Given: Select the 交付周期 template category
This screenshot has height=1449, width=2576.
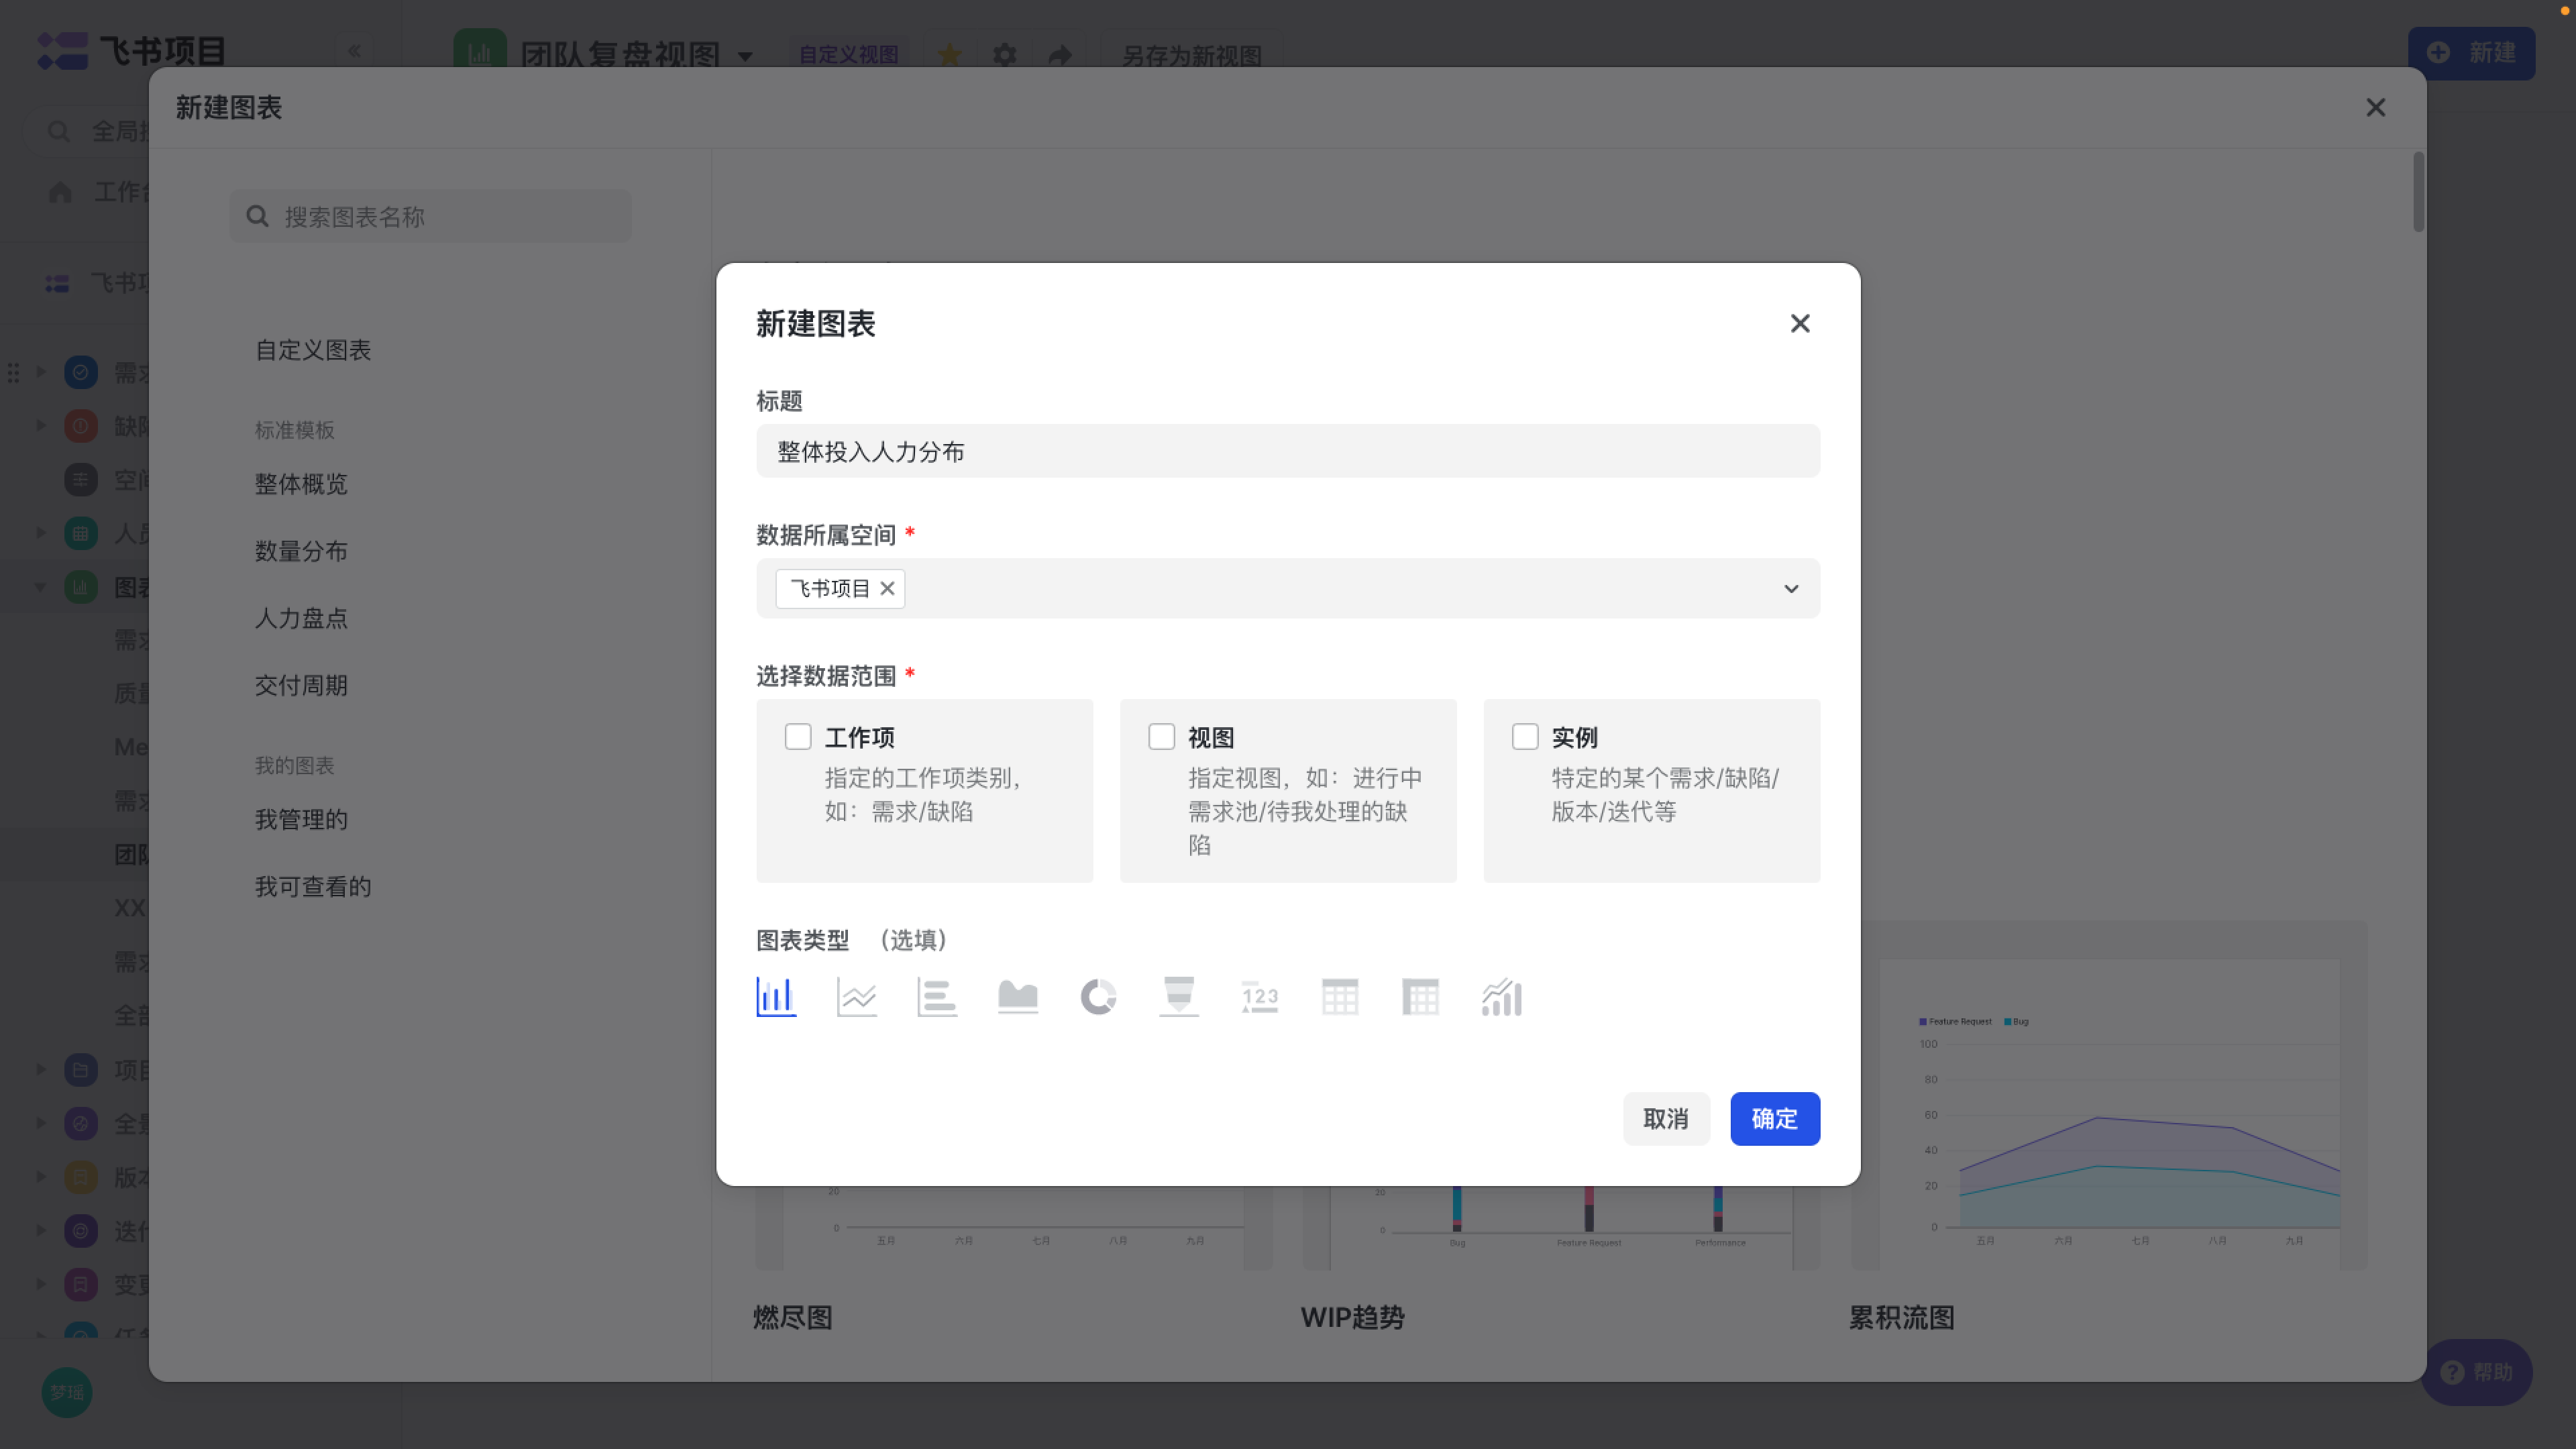Looking at the screenshot, I should pos(301,685).
